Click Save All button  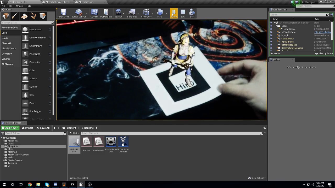pyautogui.click(x=43, y=128)
